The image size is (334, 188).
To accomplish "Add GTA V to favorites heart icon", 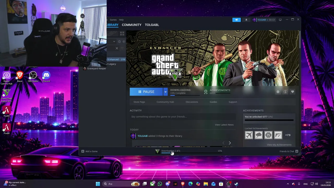I will (293, 92).
